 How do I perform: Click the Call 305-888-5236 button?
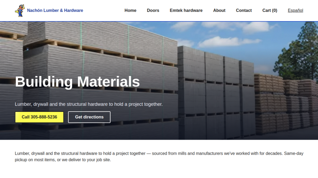[x=39, y=117]
